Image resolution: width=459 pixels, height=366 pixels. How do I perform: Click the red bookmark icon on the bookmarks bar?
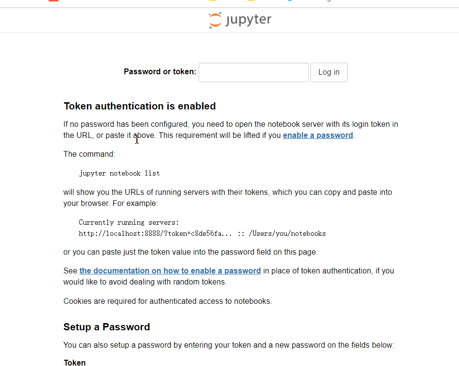[53, 2]
